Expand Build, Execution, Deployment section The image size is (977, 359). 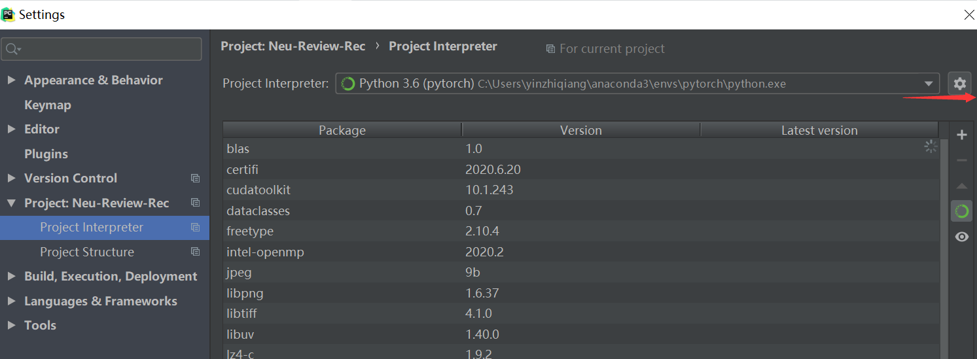[11, 276]
